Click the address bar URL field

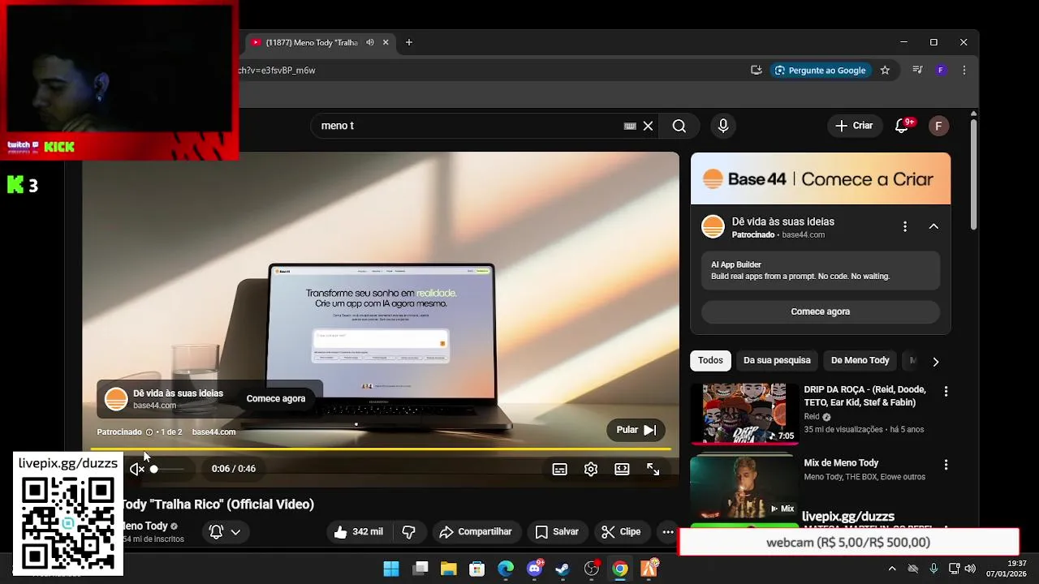487,71
